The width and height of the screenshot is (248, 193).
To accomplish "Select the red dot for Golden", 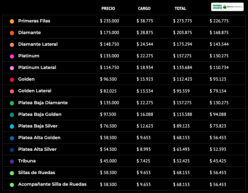I will [x=12, y=79].
